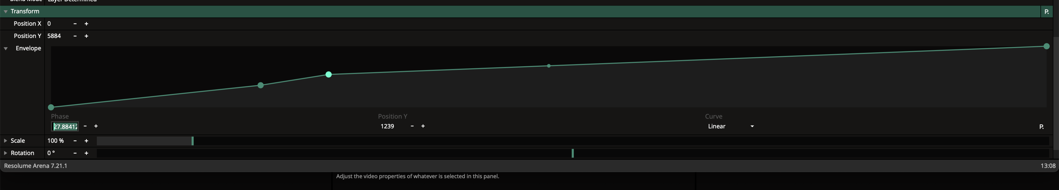1059x190 pixels.
Task: Increase Position Y value at top
Action: click(86, 36)
